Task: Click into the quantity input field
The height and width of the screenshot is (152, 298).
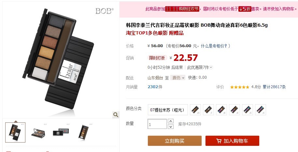Action: point(157,124)
